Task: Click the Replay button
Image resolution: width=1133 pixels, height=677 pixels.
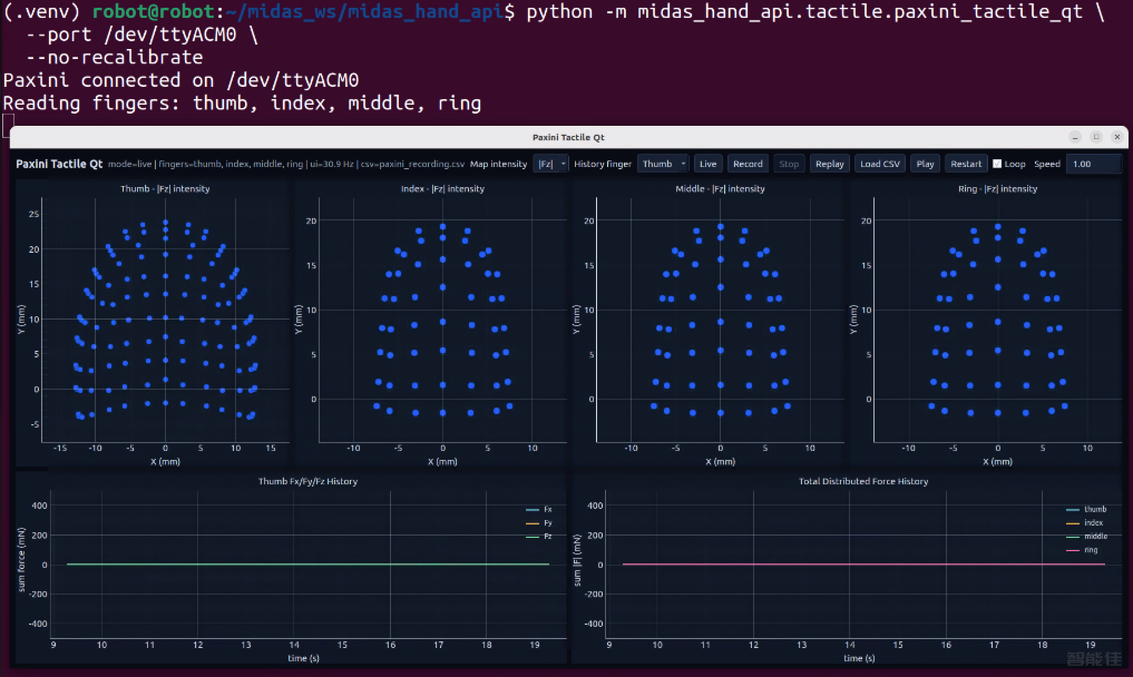Action: pyautogui.click(x=829, y=164)
